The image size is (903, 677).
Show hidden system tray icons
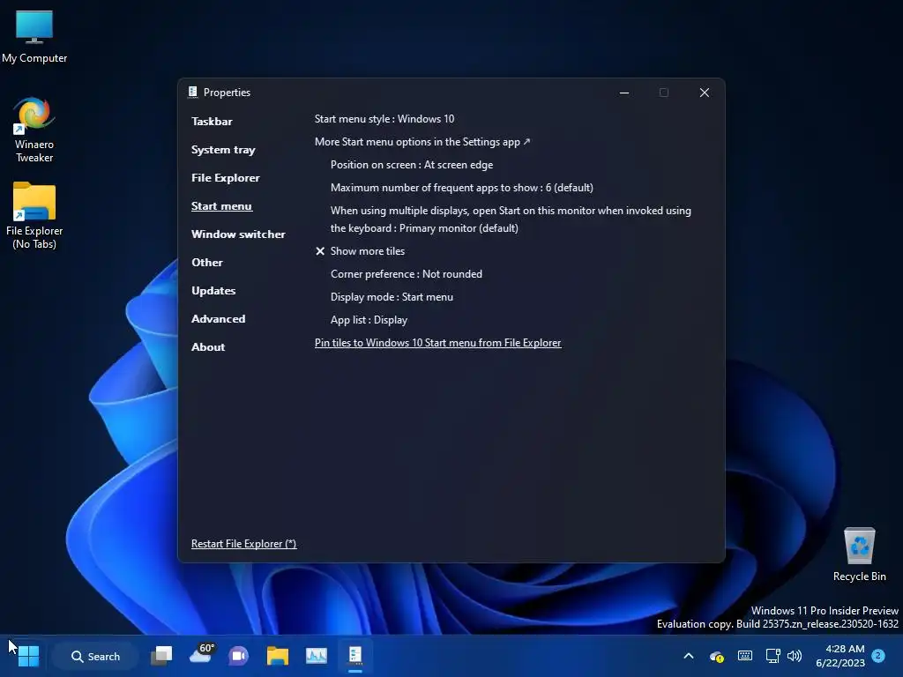pyautogui.click(x=688, y=656)
